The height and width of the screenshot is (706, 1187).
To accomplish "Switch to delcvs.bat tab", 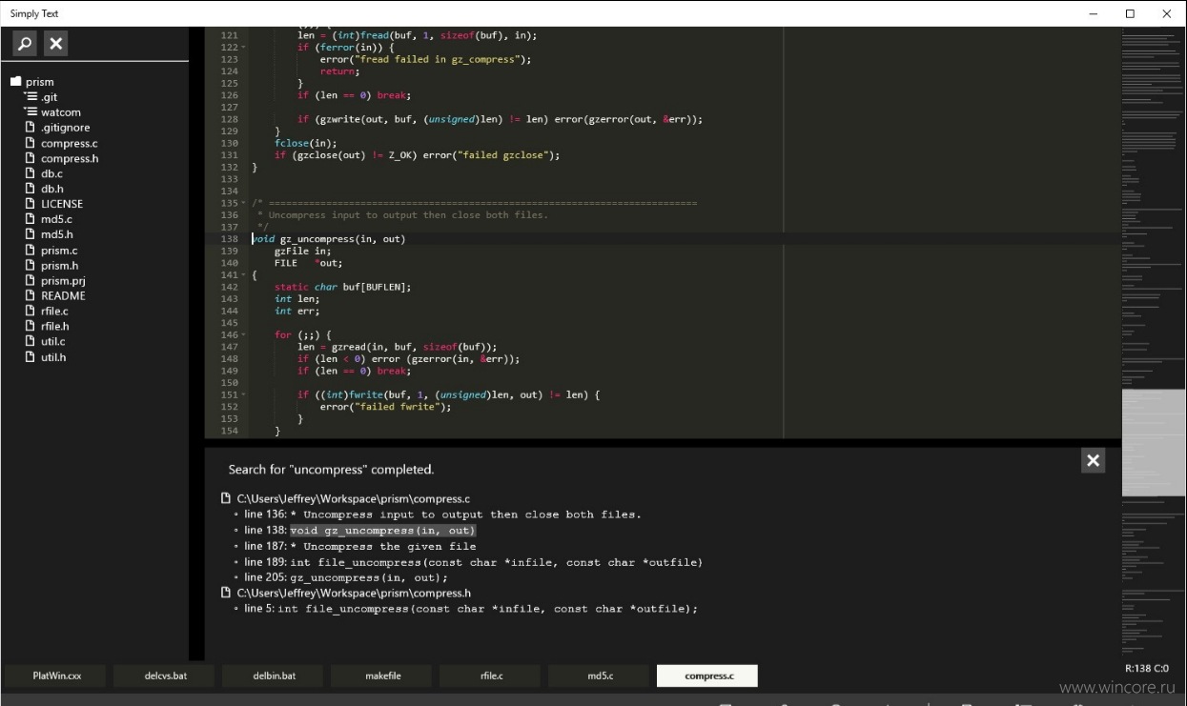I will [165, 676].
